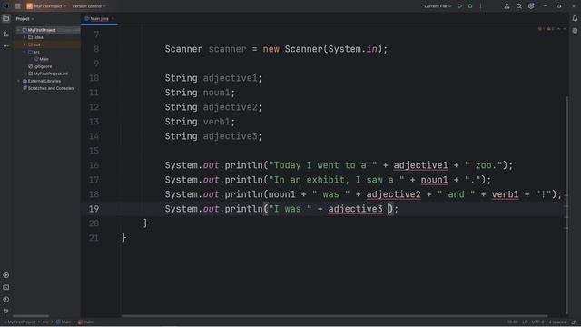
Task: Click Main class breadcrumb
Action: tap(64, 322)
